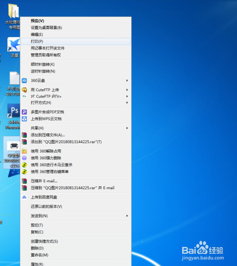Select the 迅雷 desktop shortcut icon
237x266 pixels.
coord(14,44)
